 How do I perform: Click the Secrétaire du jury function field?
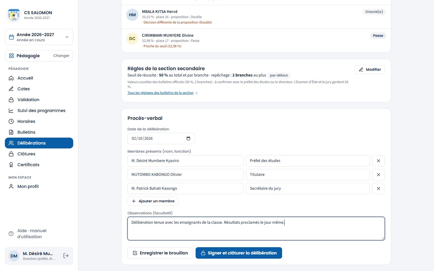pyautogui.click(x=308, y=188)
